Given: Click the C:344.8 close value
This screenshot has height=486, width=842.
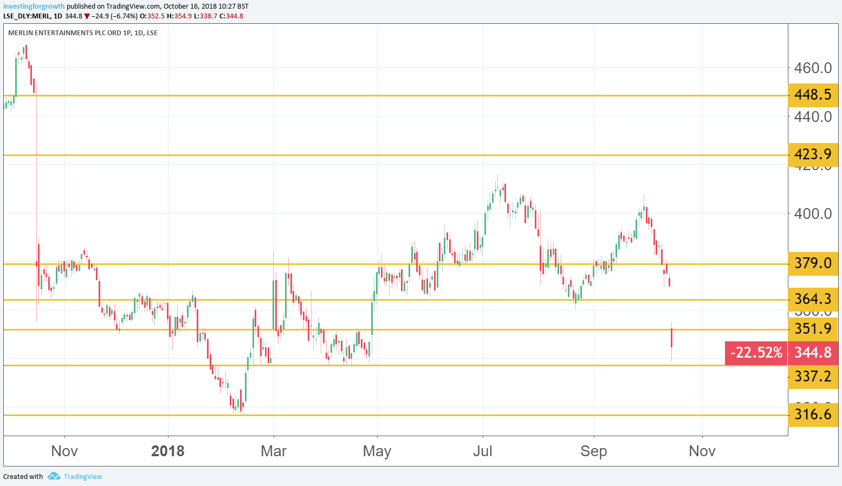Looking at the screenshot, I should click(x=231, y=16).
